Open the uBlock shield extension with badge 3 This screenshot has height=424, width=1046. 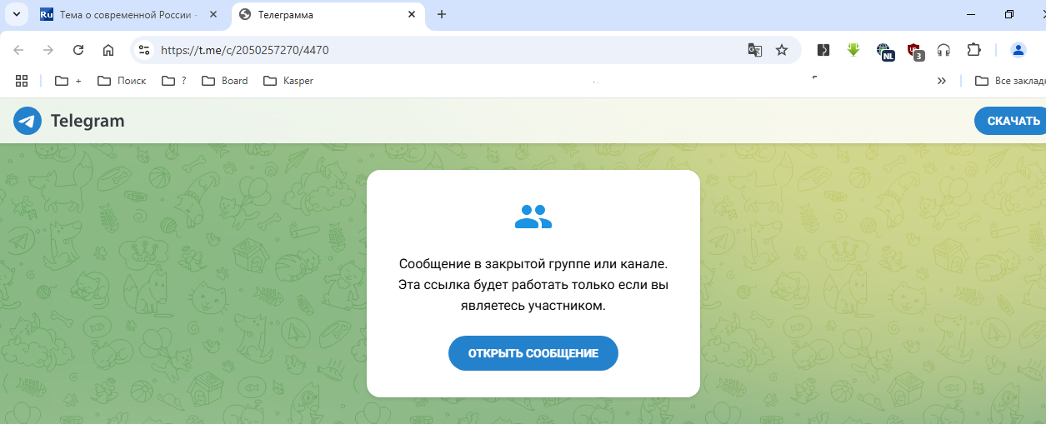pyautogui.click(x=914, y=51)
